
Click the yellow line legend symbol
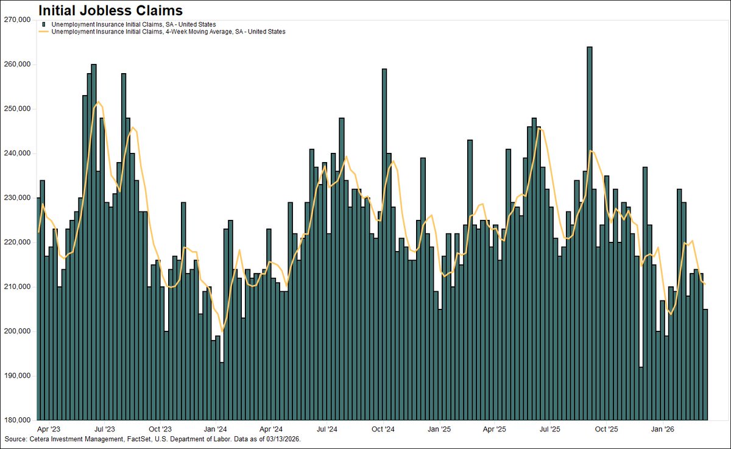[44, 30]
